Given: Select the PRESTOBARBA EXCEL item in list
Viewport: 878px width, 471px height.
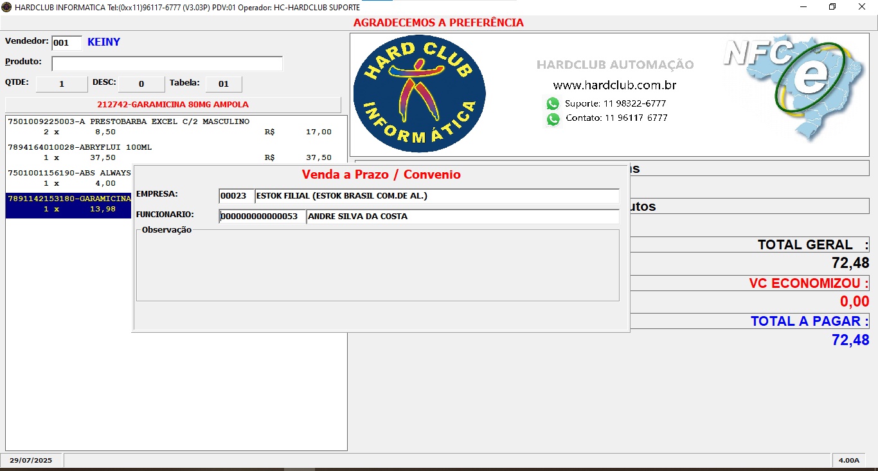Looking at the screenshot, I should [x=129, y=121].
